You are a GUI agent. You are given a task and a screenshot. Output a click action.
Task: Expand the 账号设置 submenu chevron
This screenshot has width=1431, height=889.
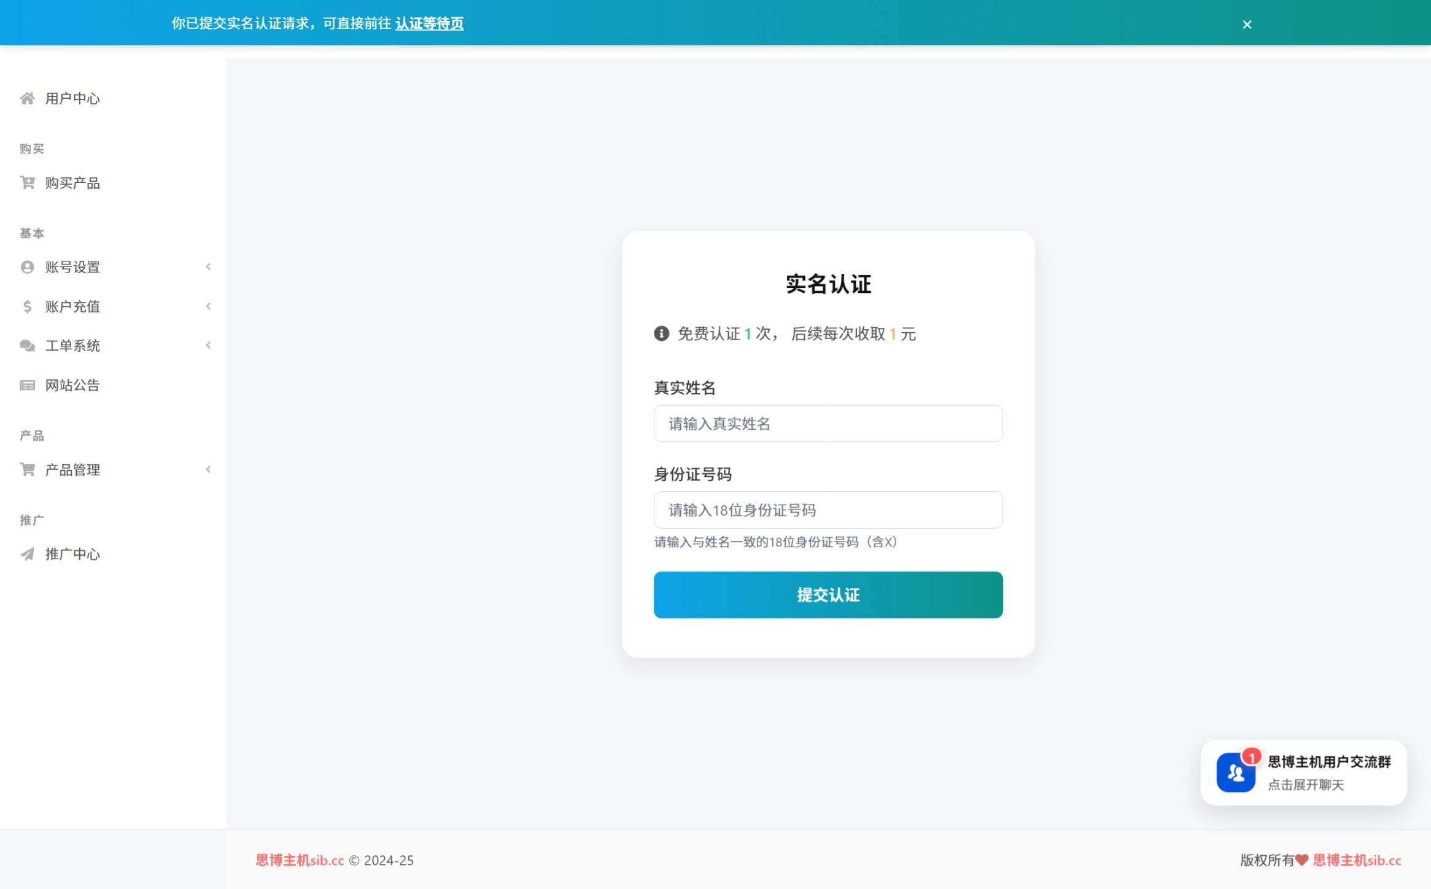point(208,267)
